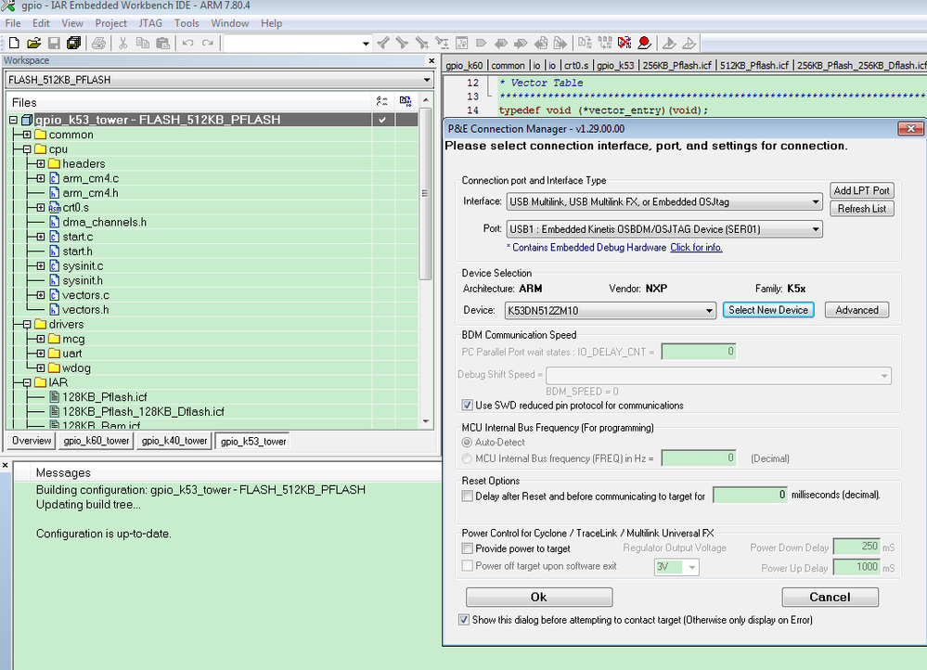Click the Copy toolbar icon

click(143, 44)
